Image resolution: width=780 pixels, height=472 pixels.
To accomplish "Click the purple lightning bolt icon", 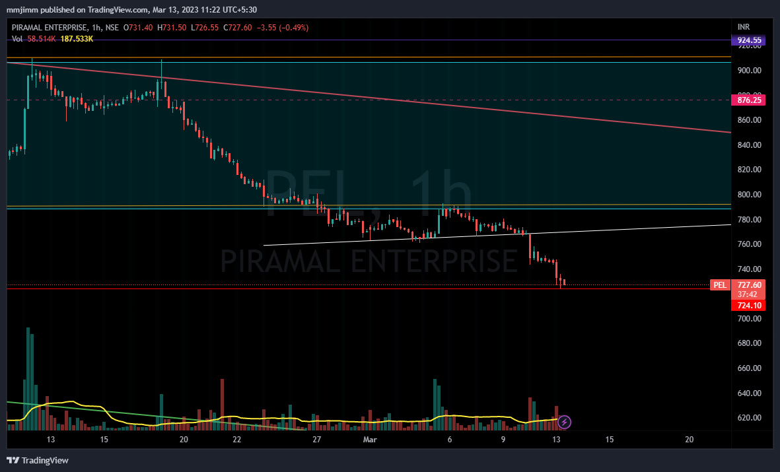I will (x=564, y=422).
